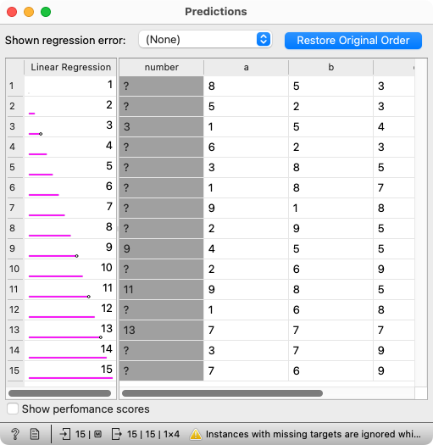Click Restore Original Order button
The height and width of the screenshot is (445, 433).
[x=353, y=41]
